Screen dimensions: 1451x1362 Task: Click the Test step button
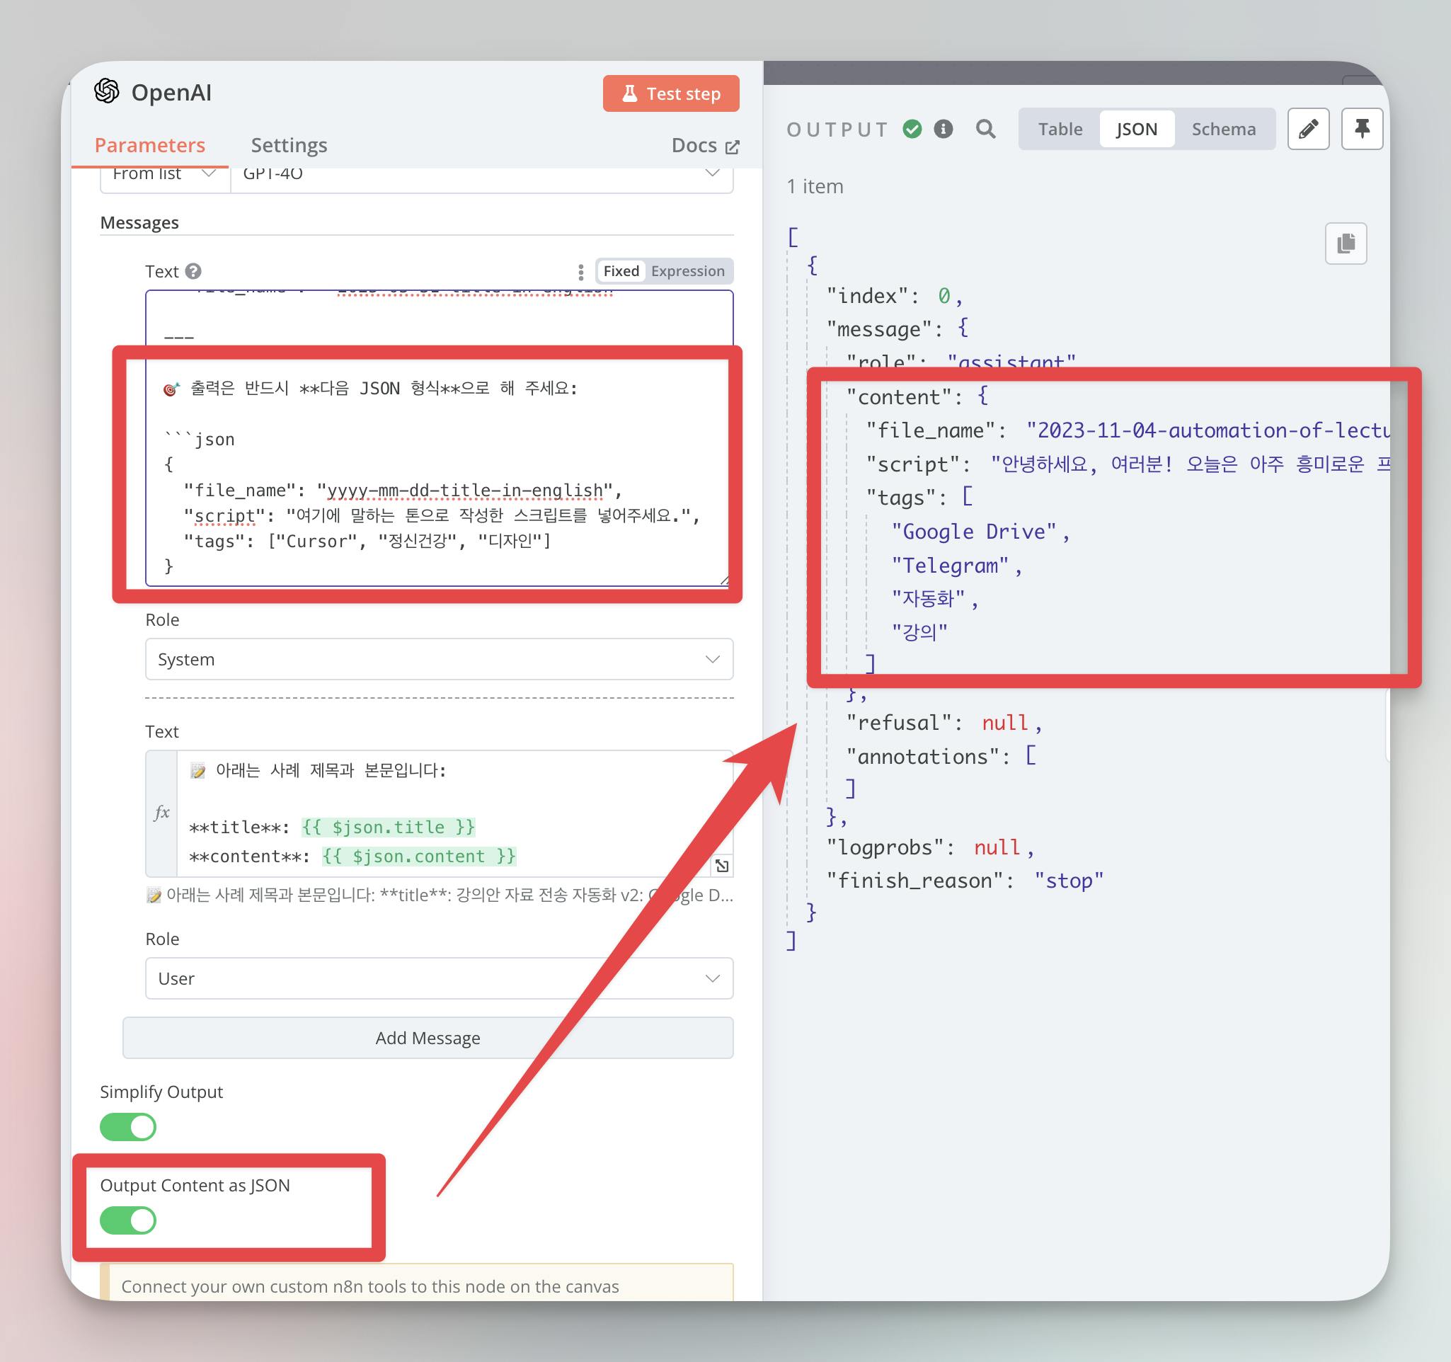click(x=671, y=93)
